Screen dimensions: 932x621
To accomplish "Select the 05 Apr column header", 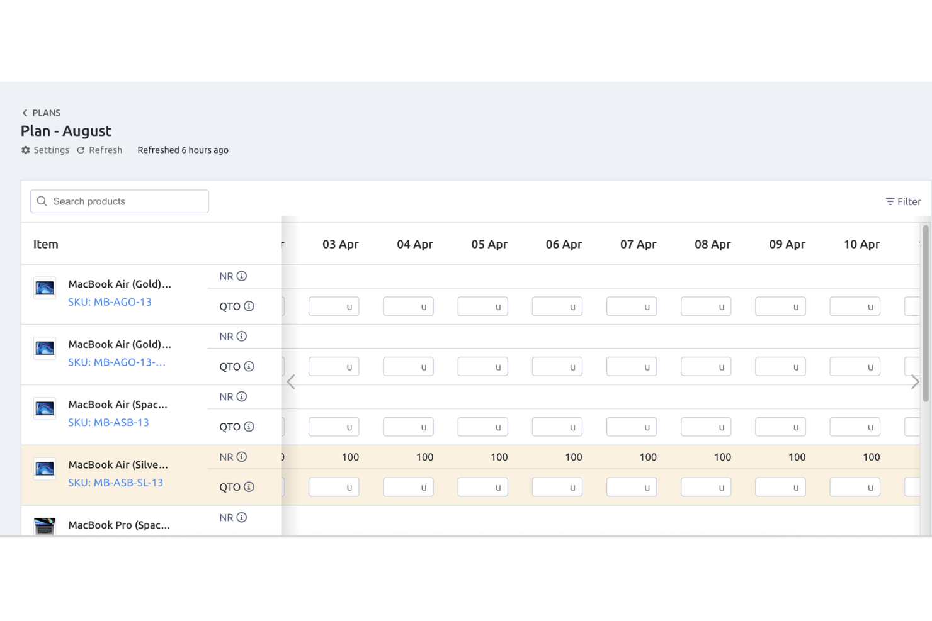I will [489, 244].
